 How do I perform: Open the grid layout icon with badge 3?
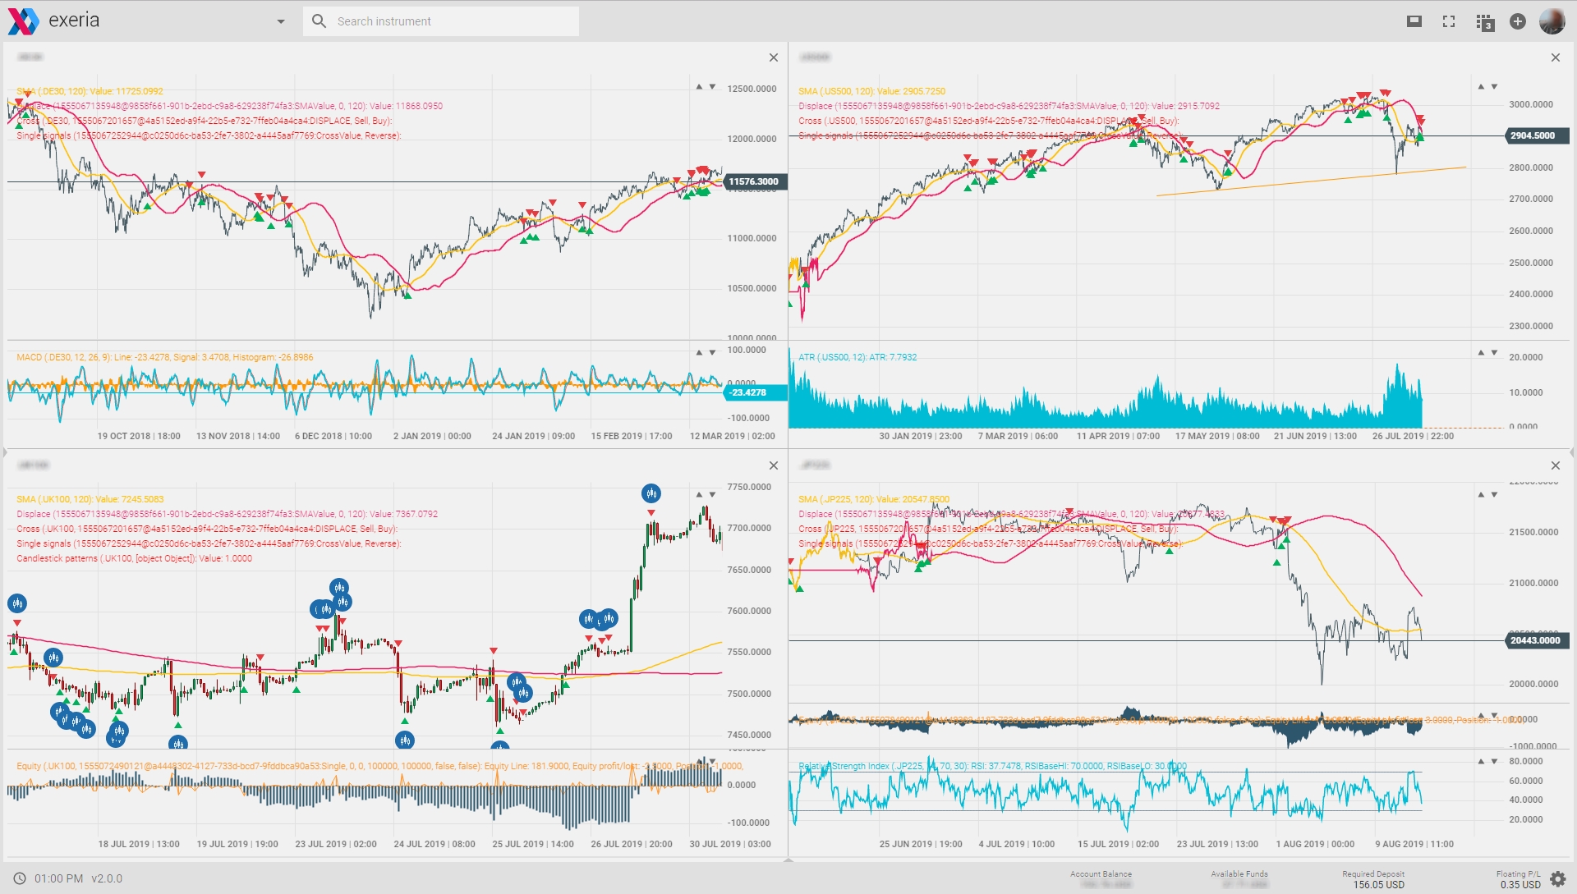tap(1484, 22)
